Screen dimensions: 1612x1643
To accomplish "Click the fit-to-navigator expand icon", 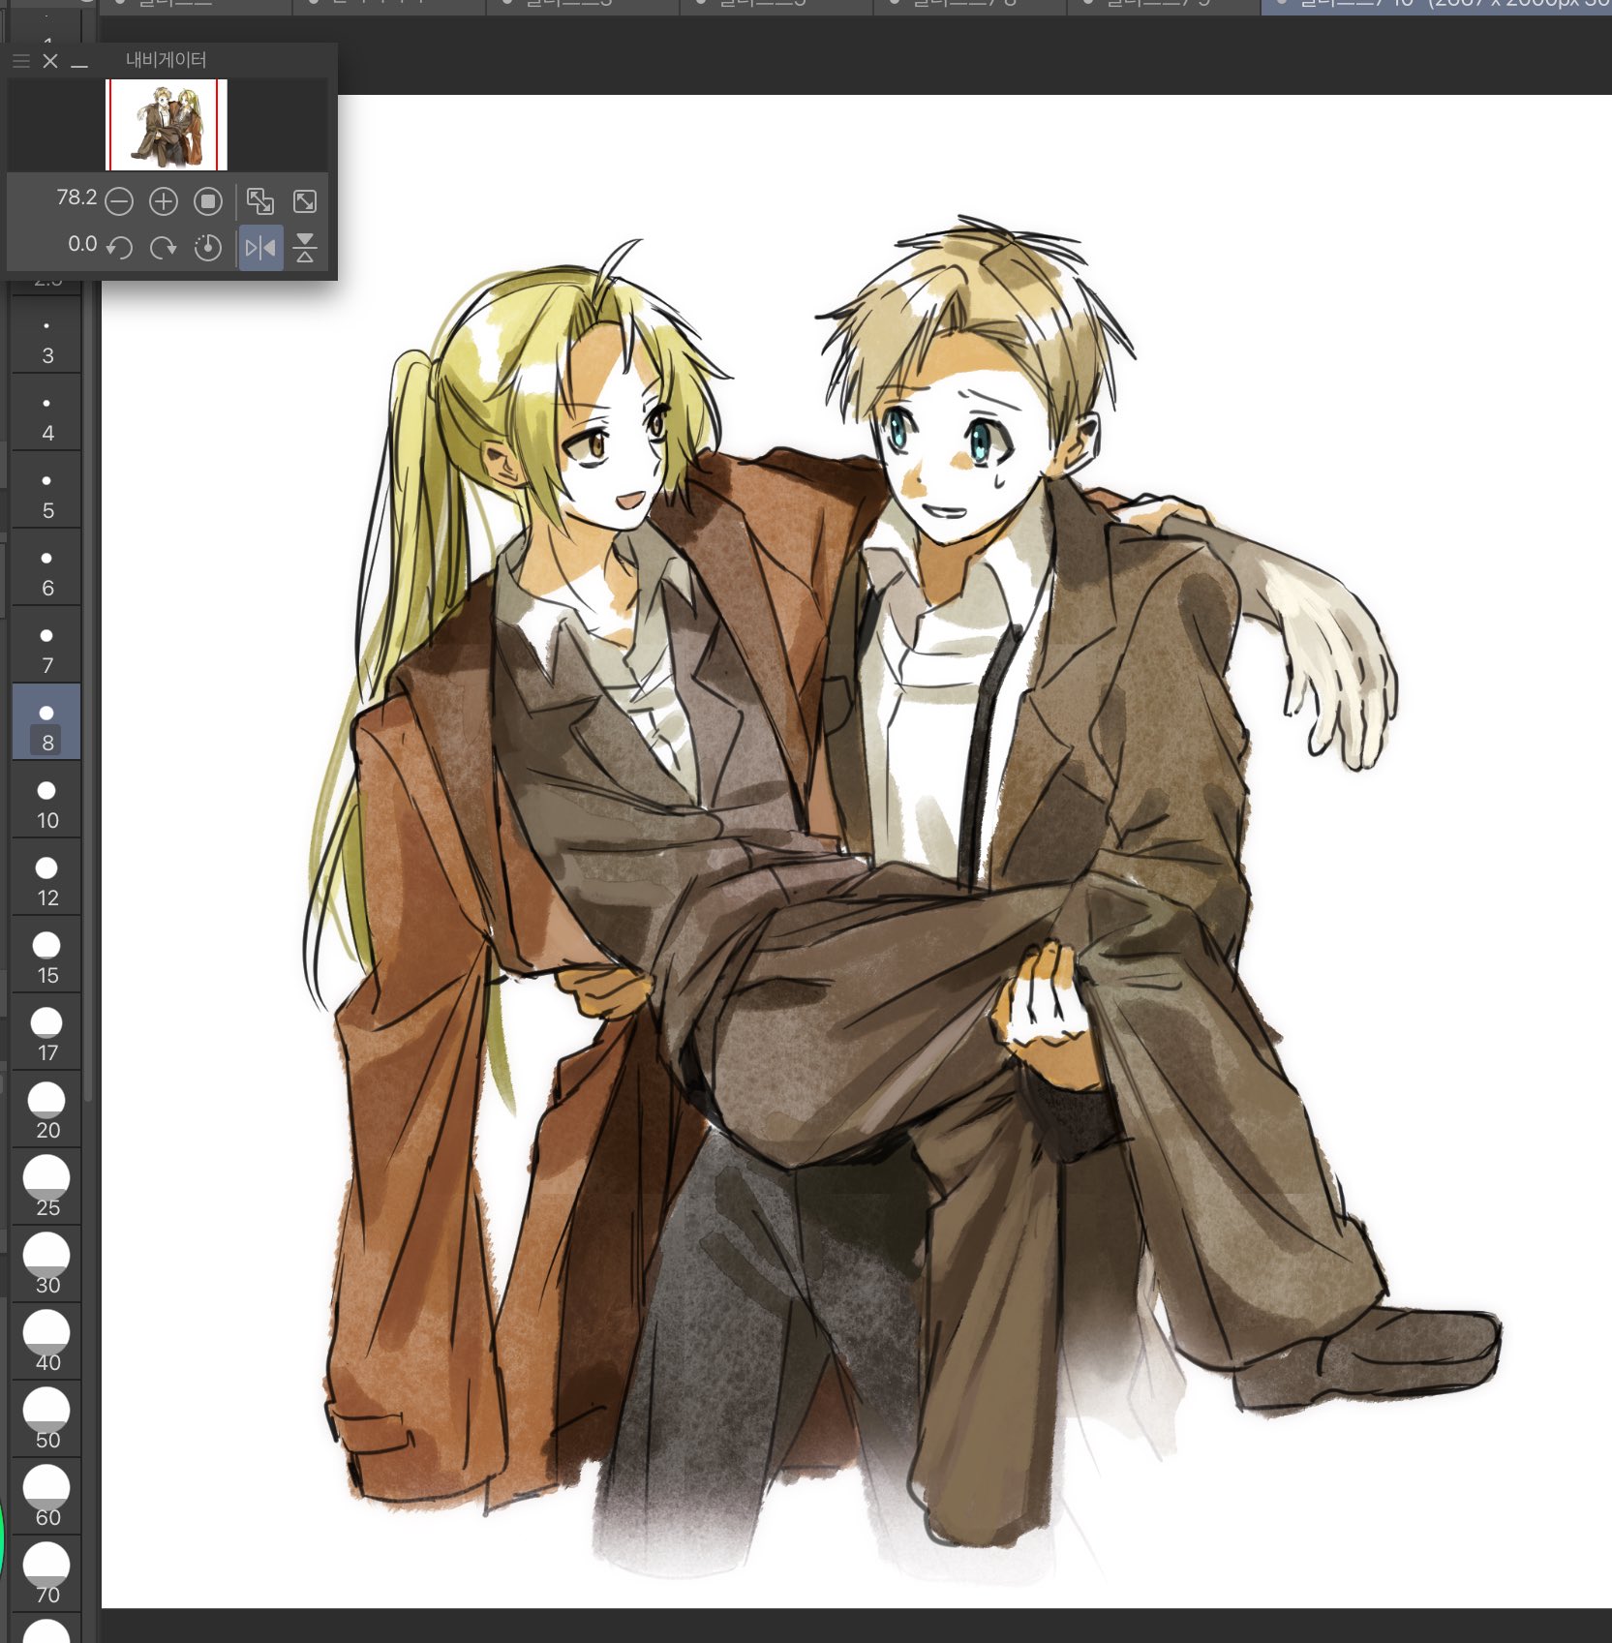I will pyautogui.click(x=305, y=201).
